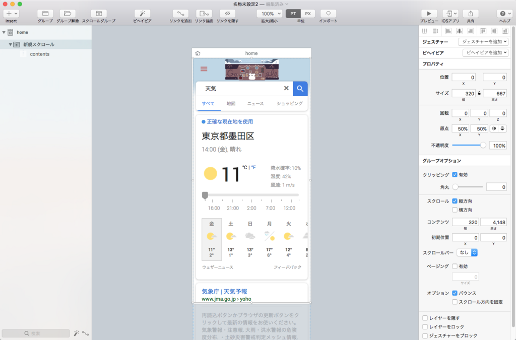Toggle クリッピング 有効 checkbox
The width and height of the screenshot is (516, 340).
[455, 175]
